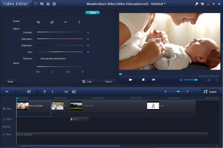The width and height of the screenshot is (223, 148).
Task: Click the Return button
Action: coord(109,81)
